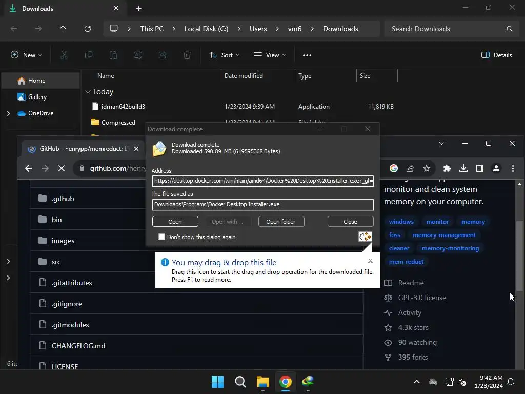
Task: Expand OneDrive in navigation pane
Action: coord(8,113)
